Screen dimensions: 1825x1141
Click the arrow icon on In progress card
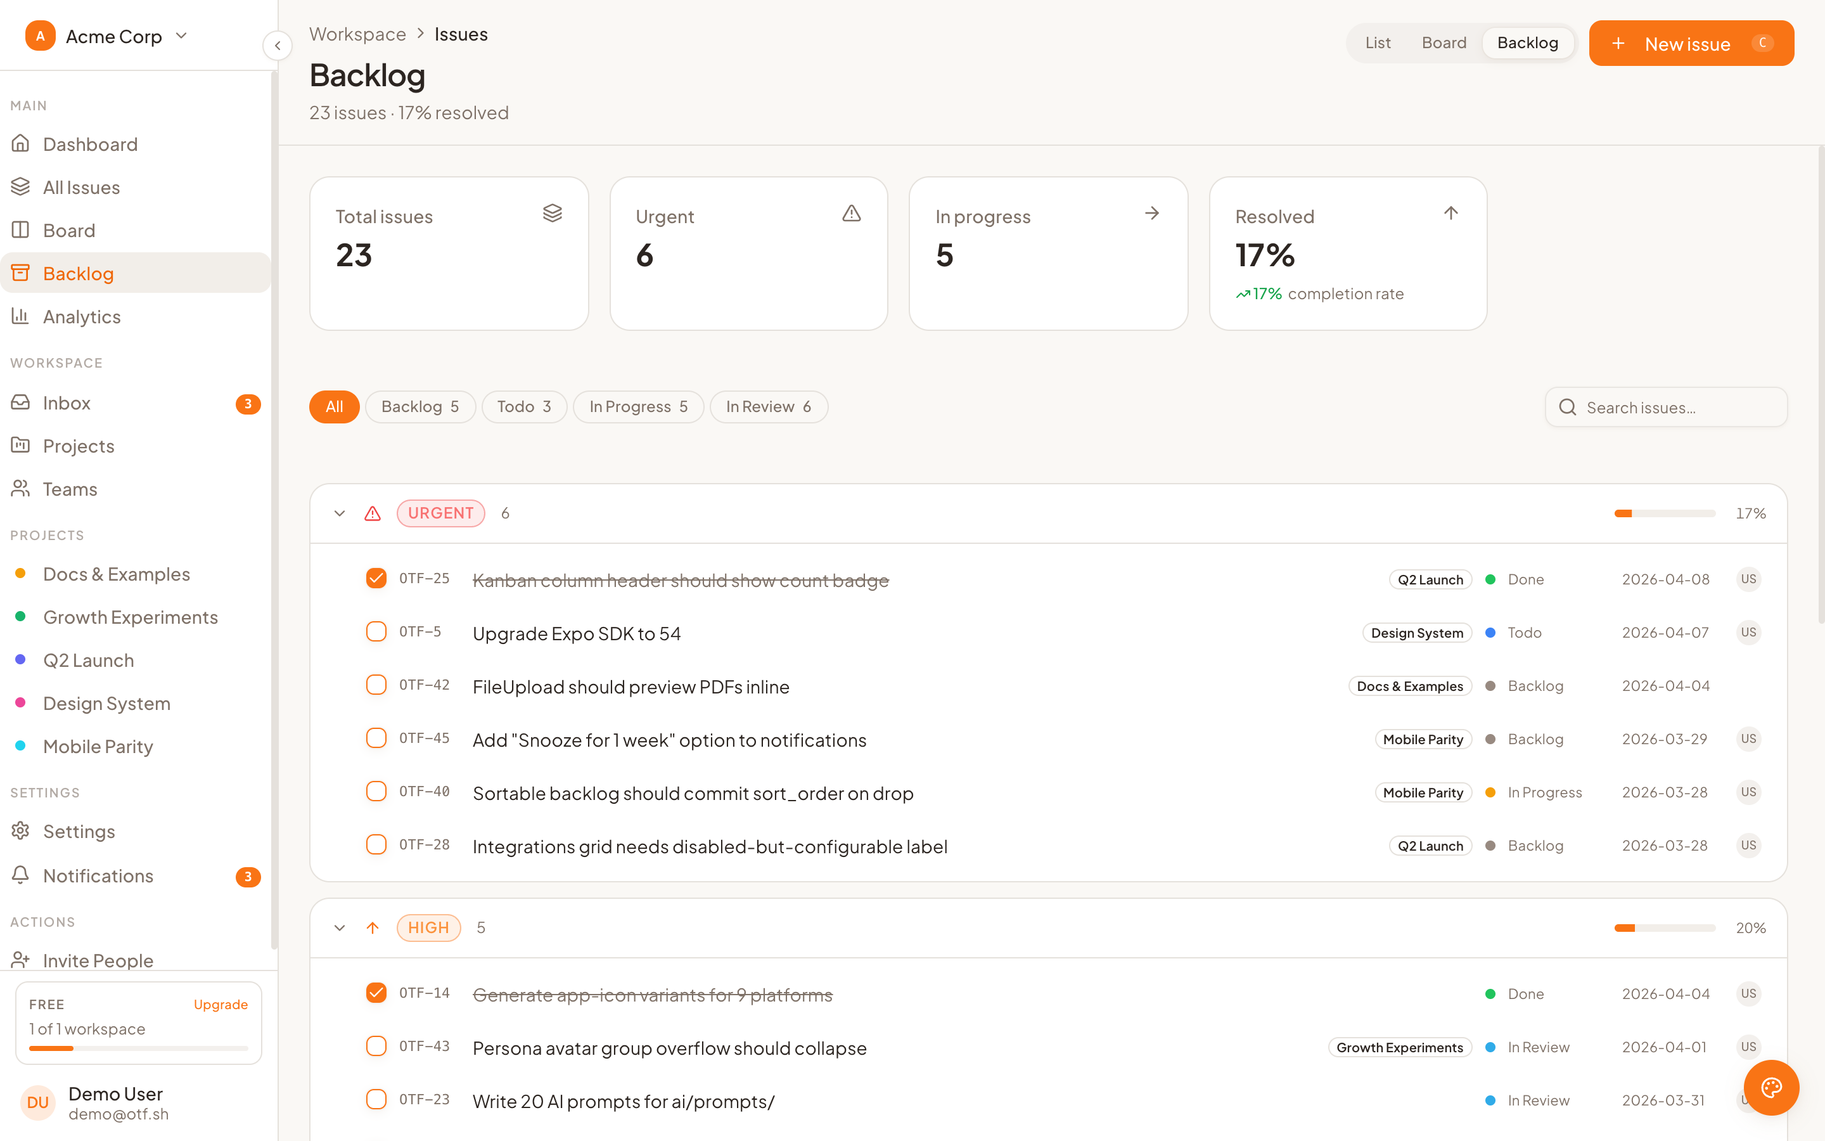click(1151, 214)
